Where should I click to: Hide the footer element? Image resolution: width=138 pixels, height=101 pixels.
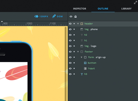point(70,52)
